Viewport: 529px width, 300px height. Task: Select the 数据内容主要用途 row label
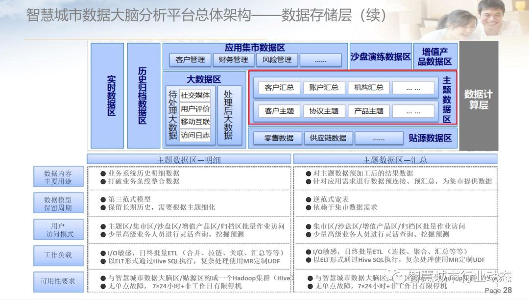[58, 177]
